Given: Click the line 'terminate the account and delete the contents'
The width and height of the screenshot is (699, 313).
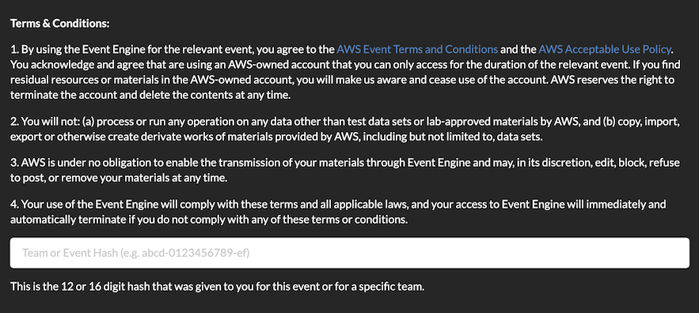Looking at the screenshot, I should [x=150, y=96].
